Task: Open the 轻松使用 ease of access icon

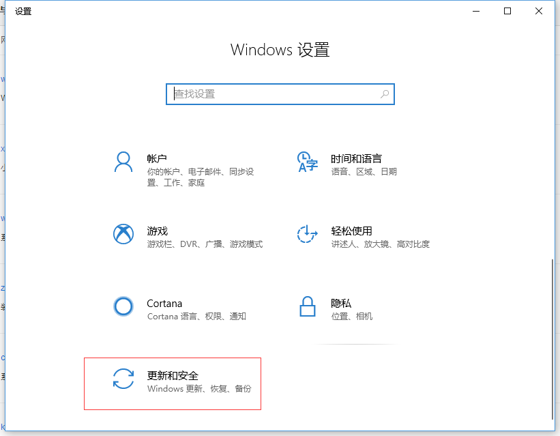Action: (306, 234)
